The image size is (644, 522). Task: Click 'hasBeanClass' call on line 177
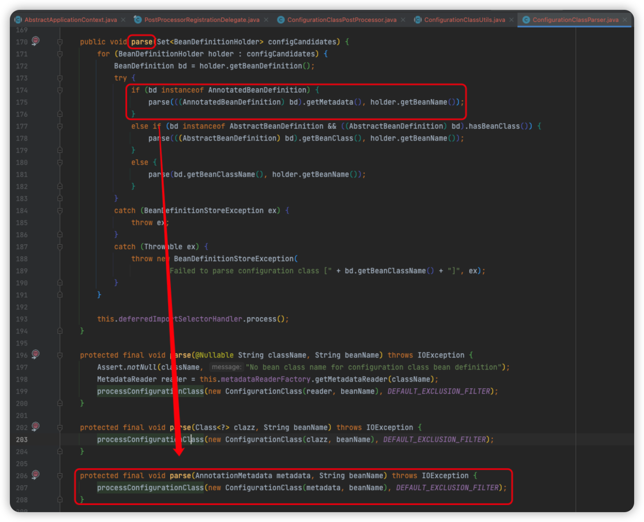tap(494, 127)
